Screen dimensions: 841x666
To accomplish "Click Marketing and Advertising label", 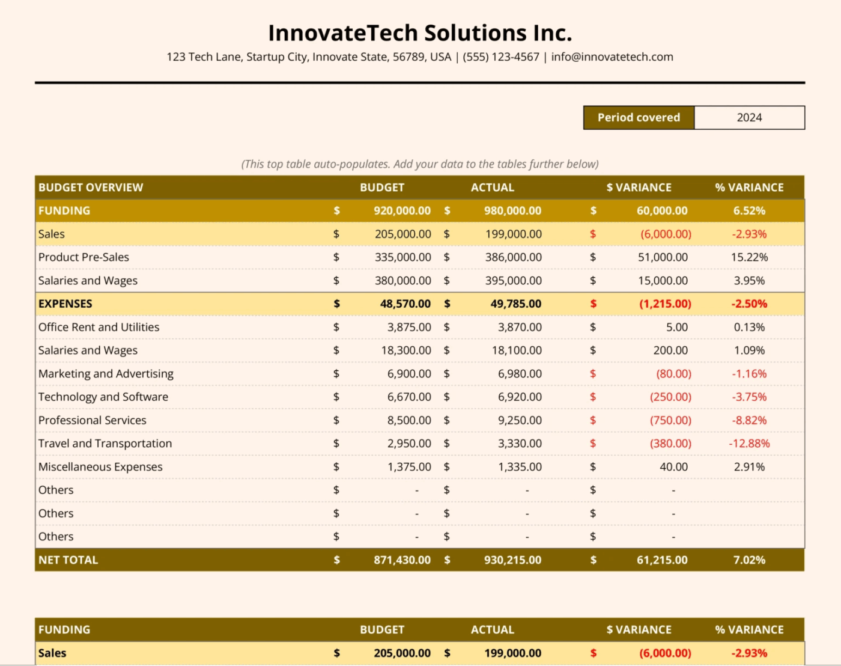I will [106, 374].
